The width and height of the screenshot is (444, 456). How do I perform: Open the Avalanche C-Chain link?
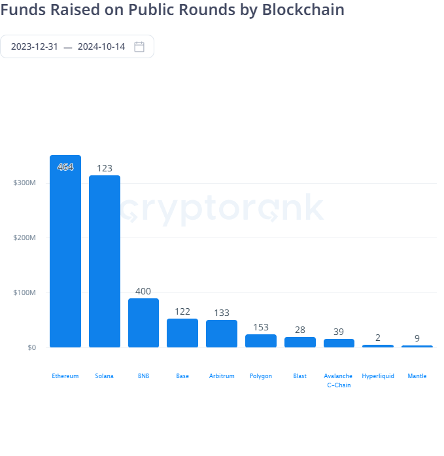[339, 380]
